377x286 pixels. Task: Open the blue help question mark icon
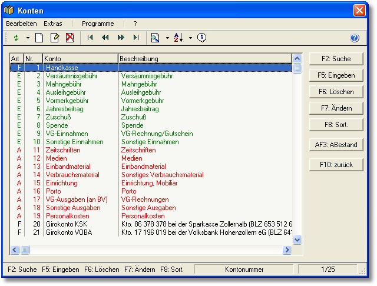pos(355,38)
